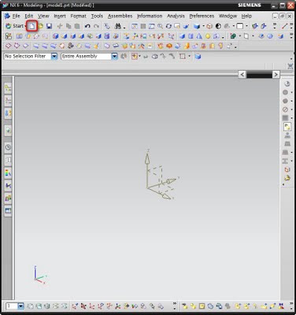Click the datum coordinate system Z axis arrow
Viewport: 296px width, 315px height.
(147, 159)
